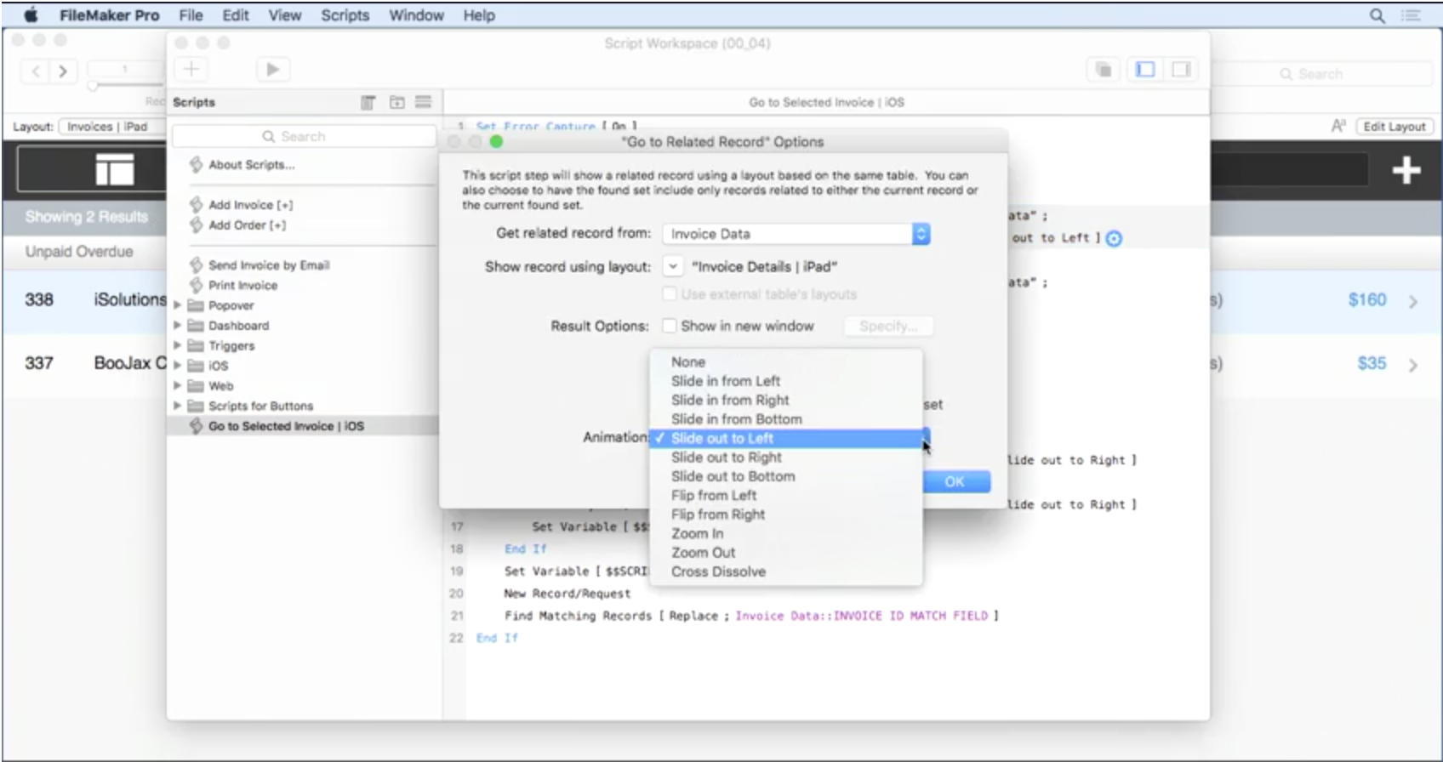Confirm the dialog with OK

click(x=955, y=482)
